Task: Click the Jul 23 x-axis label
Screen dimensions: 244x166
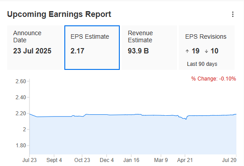Action: (29, 160)
